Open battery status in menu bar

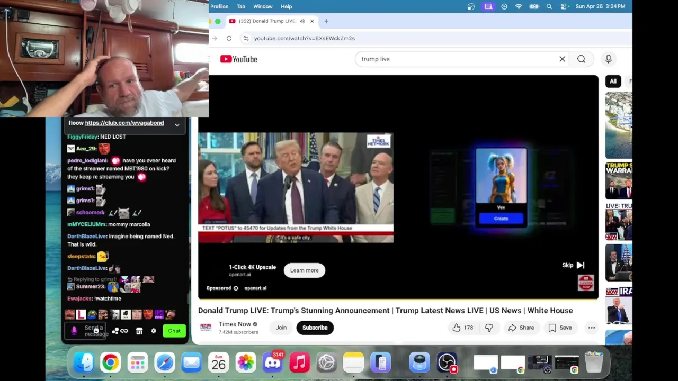(534, 6)
